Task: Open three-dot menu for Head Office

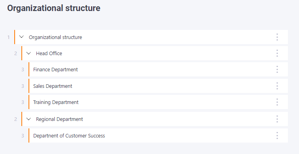Action: tap(277, 53)
